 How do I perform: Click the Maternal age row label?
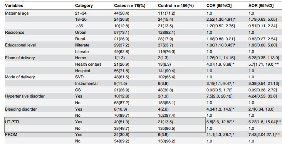17,13
